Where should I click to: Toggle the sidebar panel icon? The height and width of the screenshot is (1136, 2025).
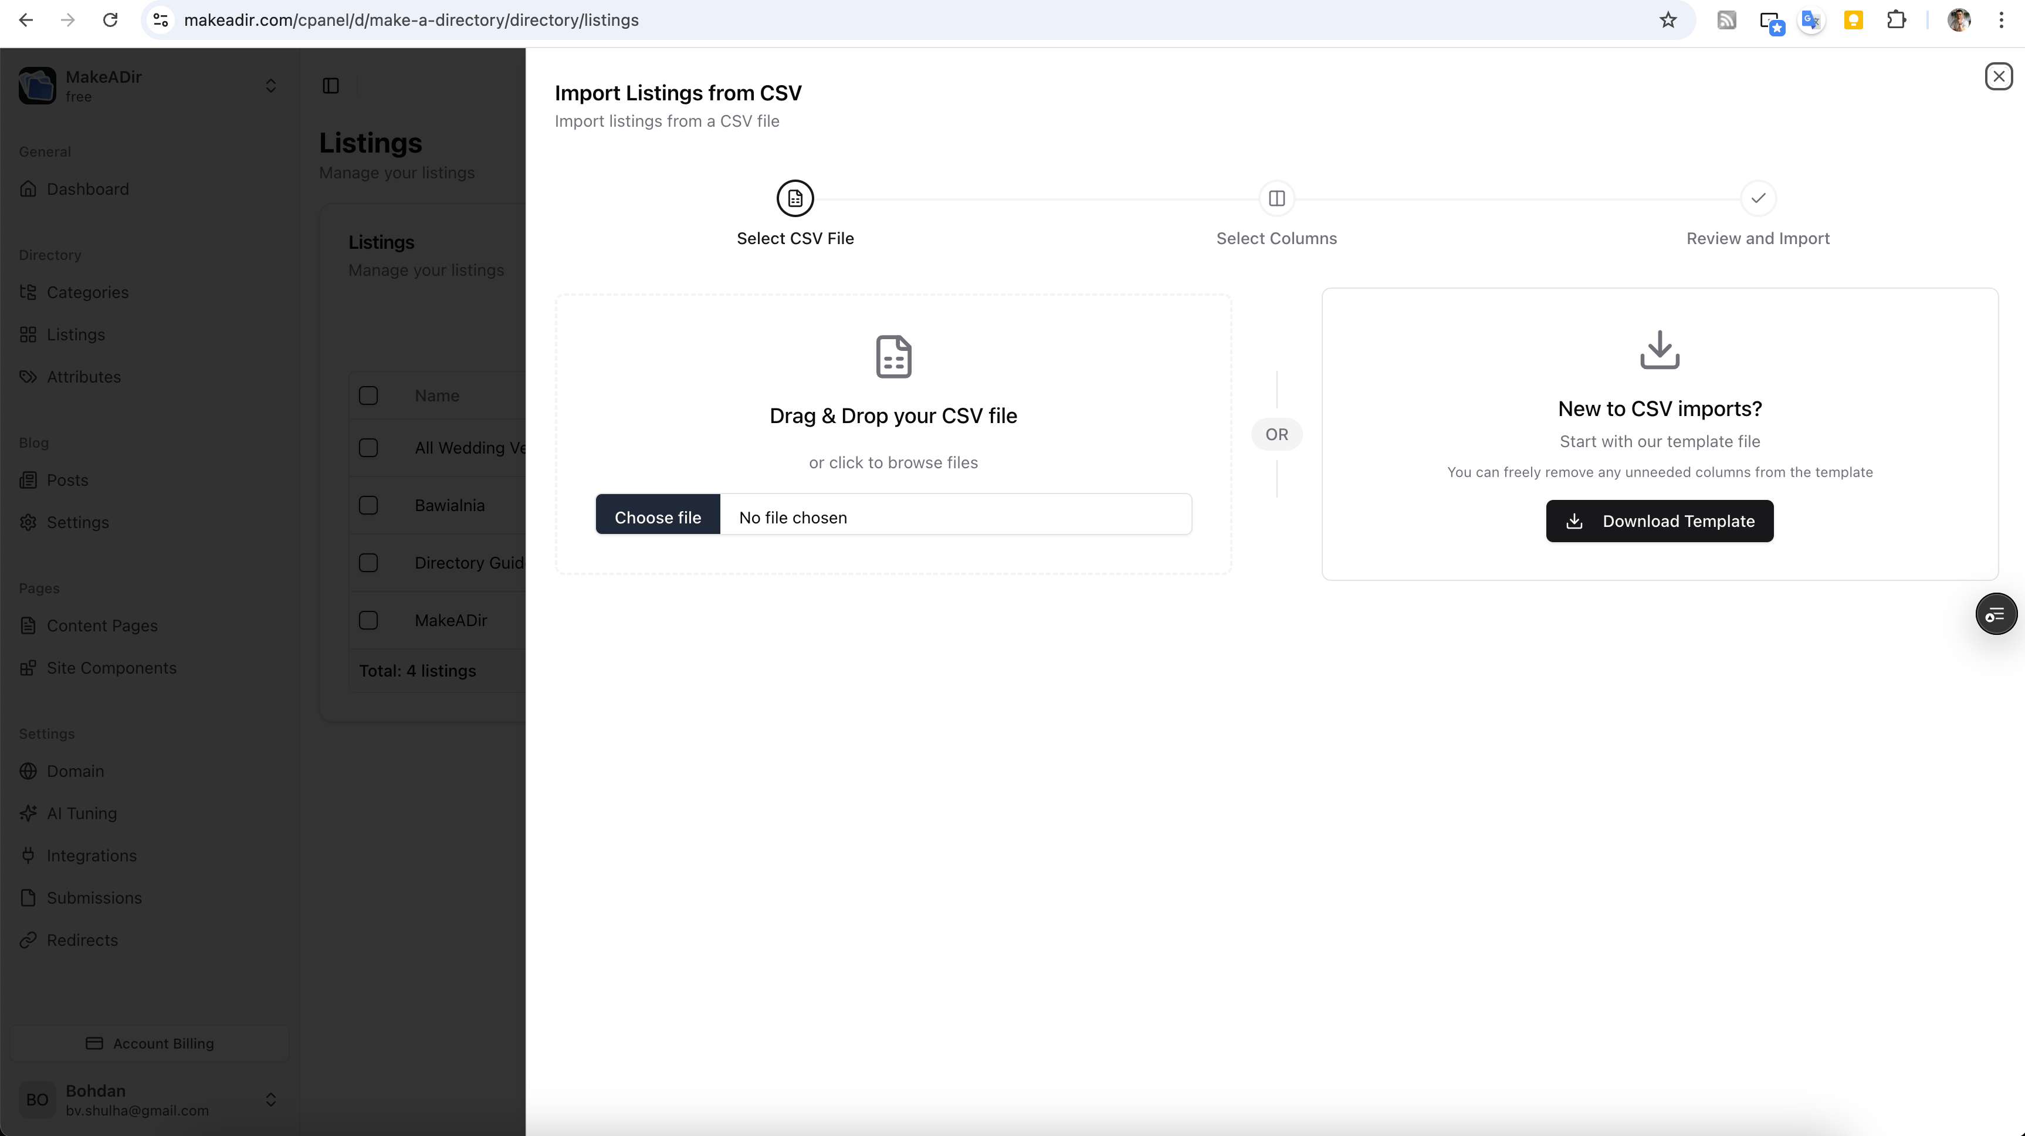[331, 86]
